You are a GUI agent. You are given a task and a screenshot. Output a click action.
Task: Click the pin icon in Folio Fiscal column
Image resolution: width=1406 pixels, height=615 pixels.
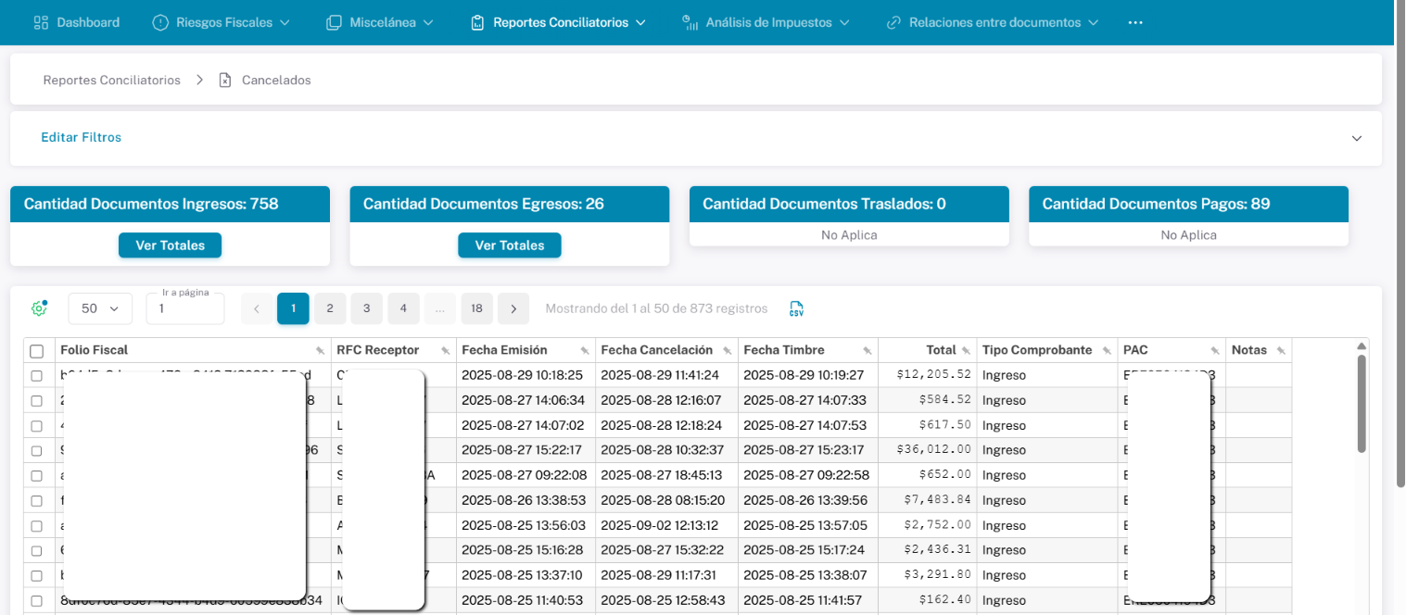point(320,351)
